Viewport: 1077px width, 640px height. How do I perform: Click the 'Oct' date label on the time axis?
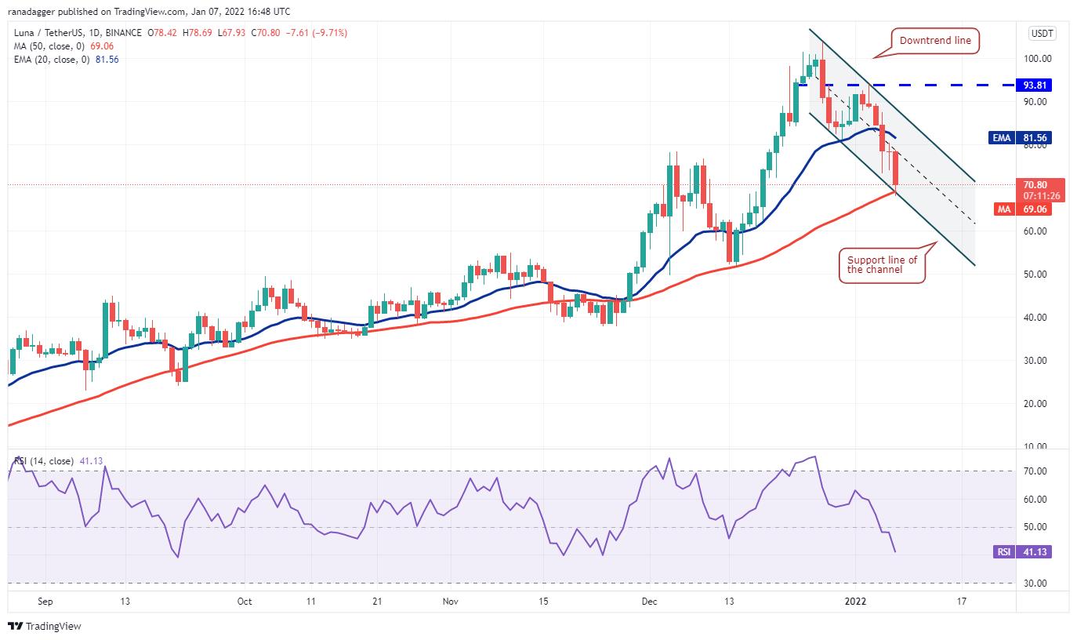(x=244, y=602)
